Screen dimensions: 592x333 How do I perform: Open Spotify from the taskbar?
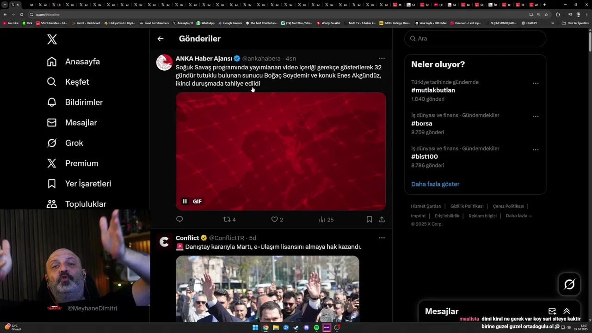click(316, 327)
